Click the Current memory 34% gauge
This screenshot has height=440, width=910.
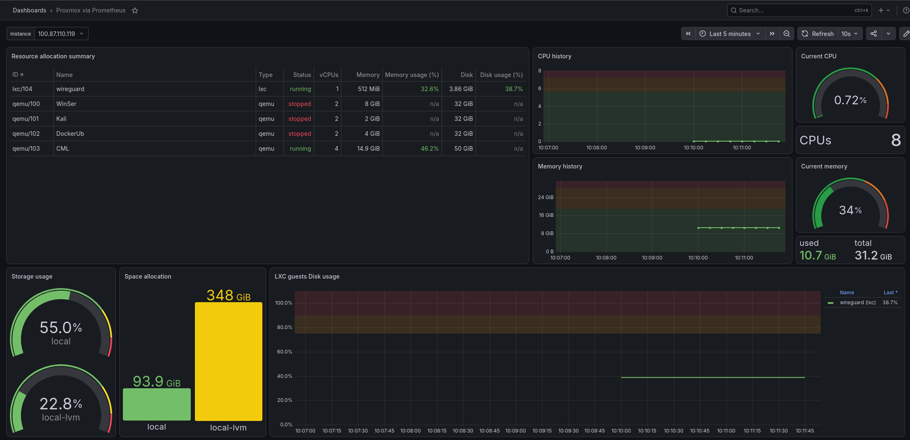pyautogui.click(x=850, y=204)
